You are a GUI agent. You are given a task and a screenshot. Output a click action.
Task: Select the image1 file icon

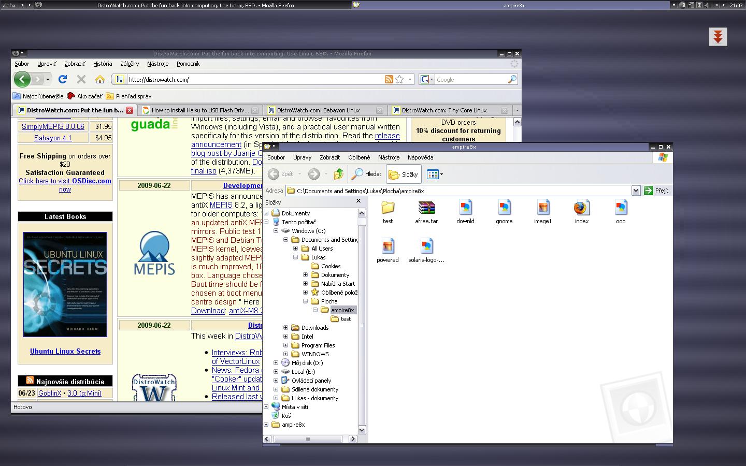[x=543, y=212]
